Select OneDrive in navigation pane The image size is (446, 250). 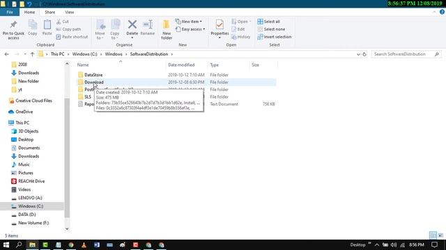(24, 112)
